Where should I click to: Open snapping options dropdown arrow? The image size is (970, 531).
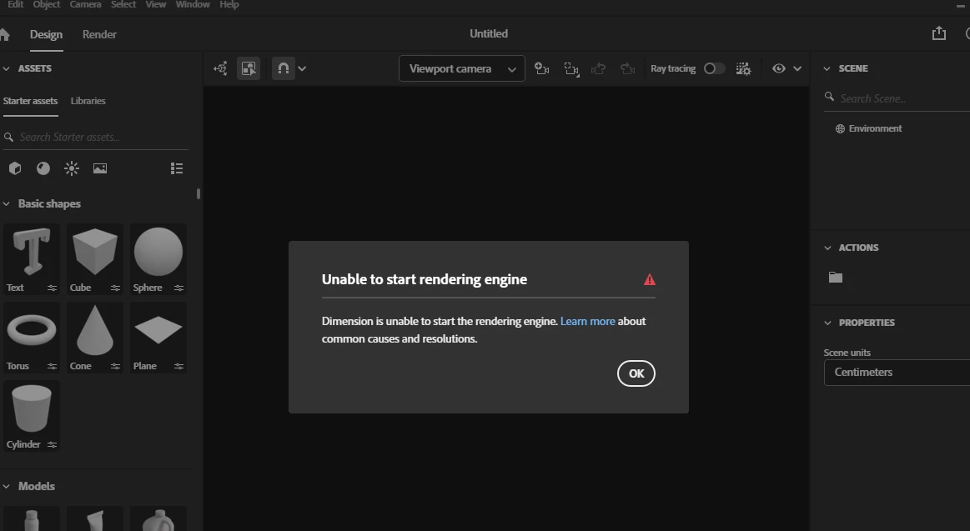pos(302,68)
